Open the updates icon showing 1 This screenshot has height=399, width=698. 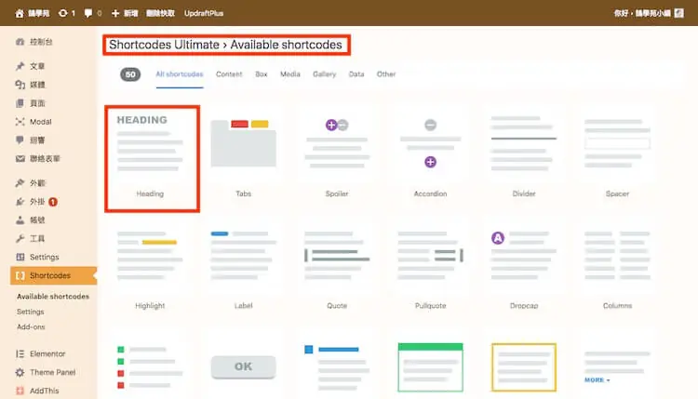67,13
